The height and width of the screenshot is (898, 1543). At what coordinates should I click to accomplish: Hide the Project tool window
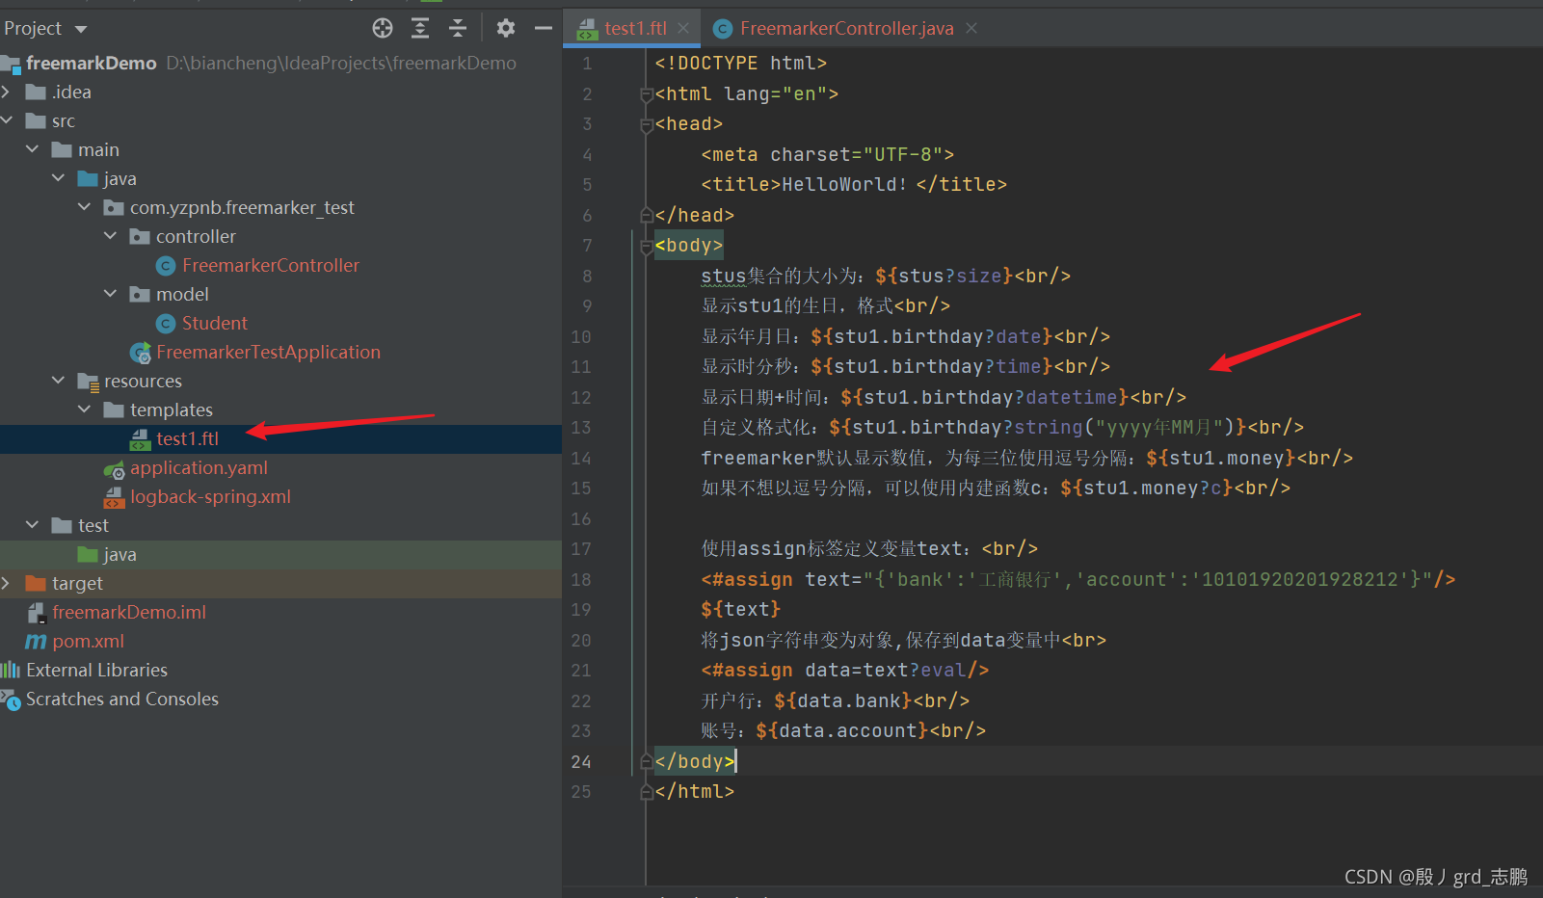pos(544,28)
